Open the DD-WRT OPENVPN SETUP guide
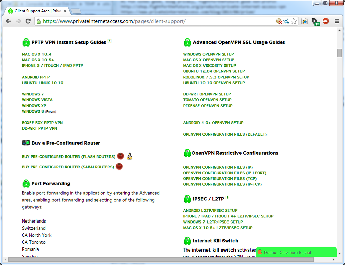This screenshot has width=345, height=265. coord(207,94)
